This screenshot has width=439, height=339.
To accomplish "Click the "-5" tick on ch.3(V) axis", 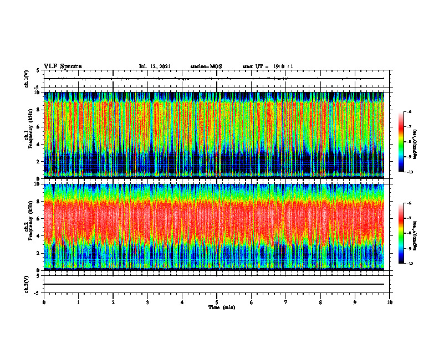I will pyautogui.click(x=37, y=293).
